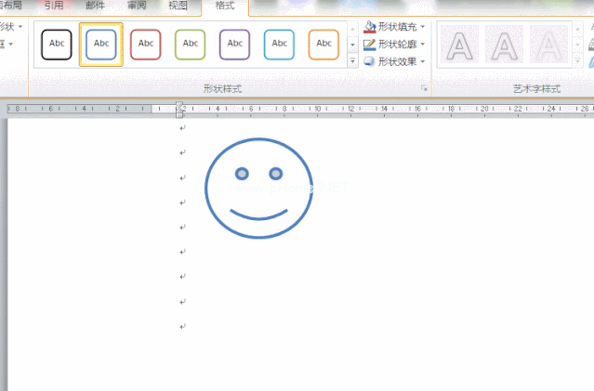Switch to the 视图 tab
The height and width of the screenshot is (391, 594).
(x=178, y=6)
